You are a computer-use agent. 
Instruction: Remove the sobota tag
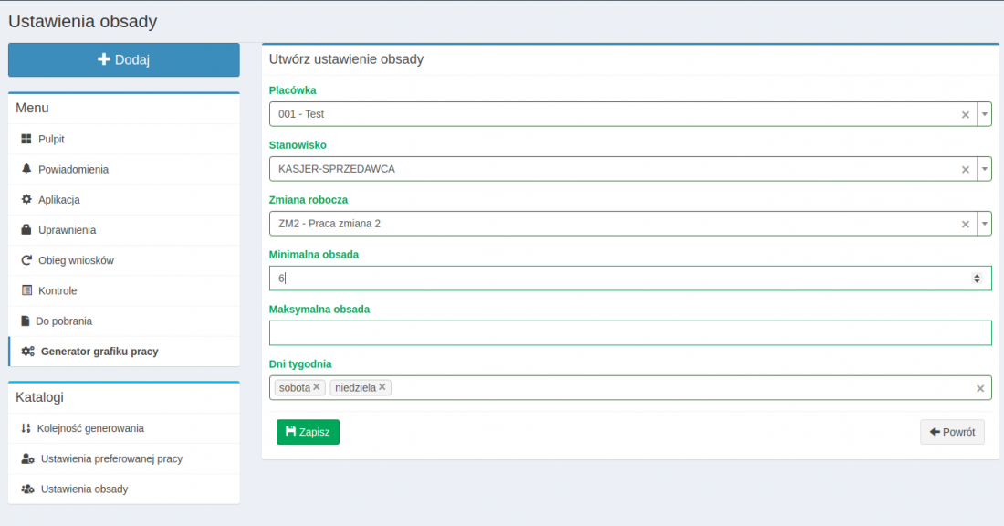(316, 387)
